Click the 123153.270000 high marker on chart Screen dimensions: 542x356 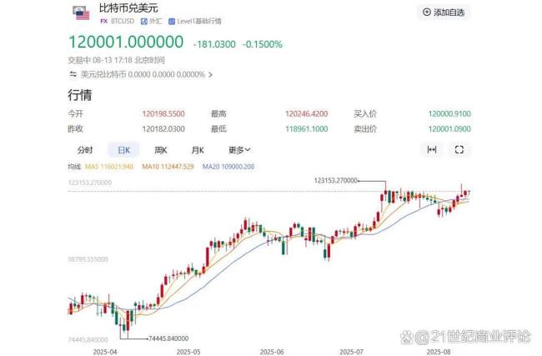coord(336,180)
